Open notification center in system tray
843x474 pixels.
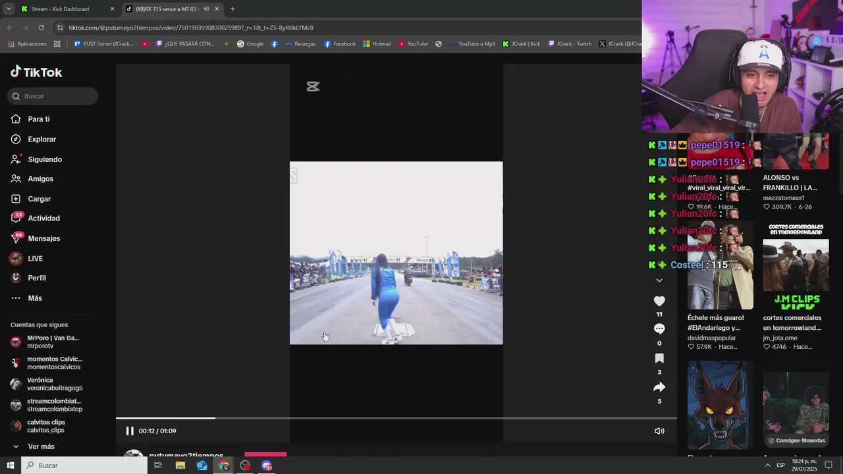(x=829, y=465)
